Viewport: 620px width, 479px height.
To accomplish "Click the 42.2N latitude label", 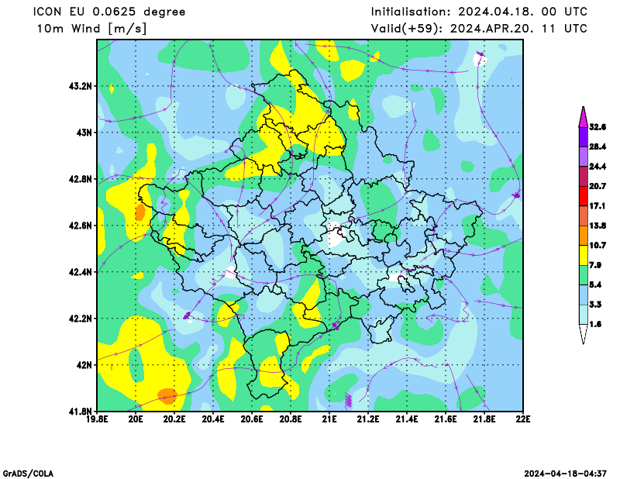I will point(81,319).
